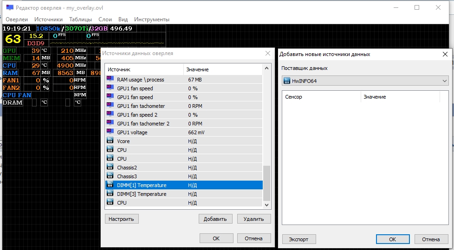Viewport: 454px width, 250px height.
Task: Click Значение column header in sources list
Action: click(x=223, y=69)
